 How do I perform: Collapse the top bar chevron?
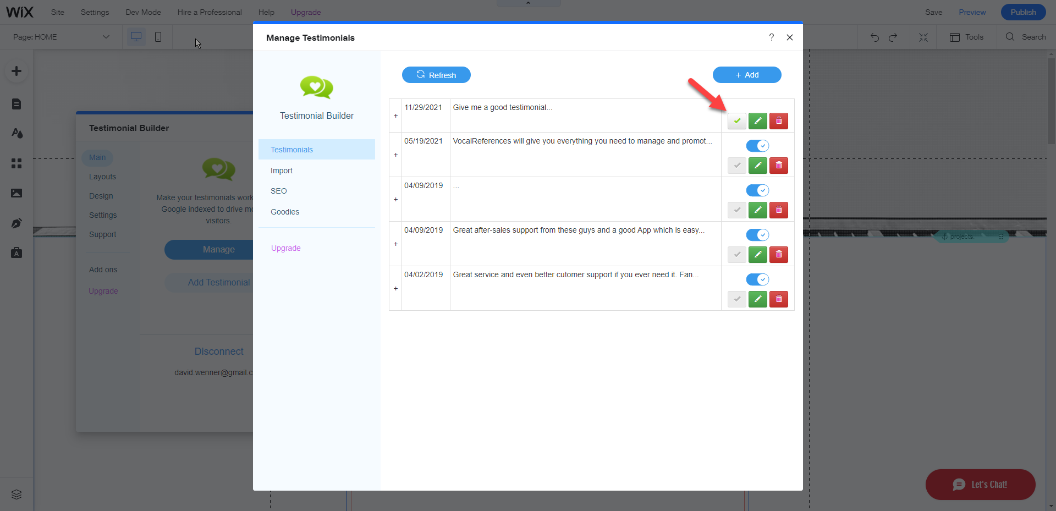[528, 3]
